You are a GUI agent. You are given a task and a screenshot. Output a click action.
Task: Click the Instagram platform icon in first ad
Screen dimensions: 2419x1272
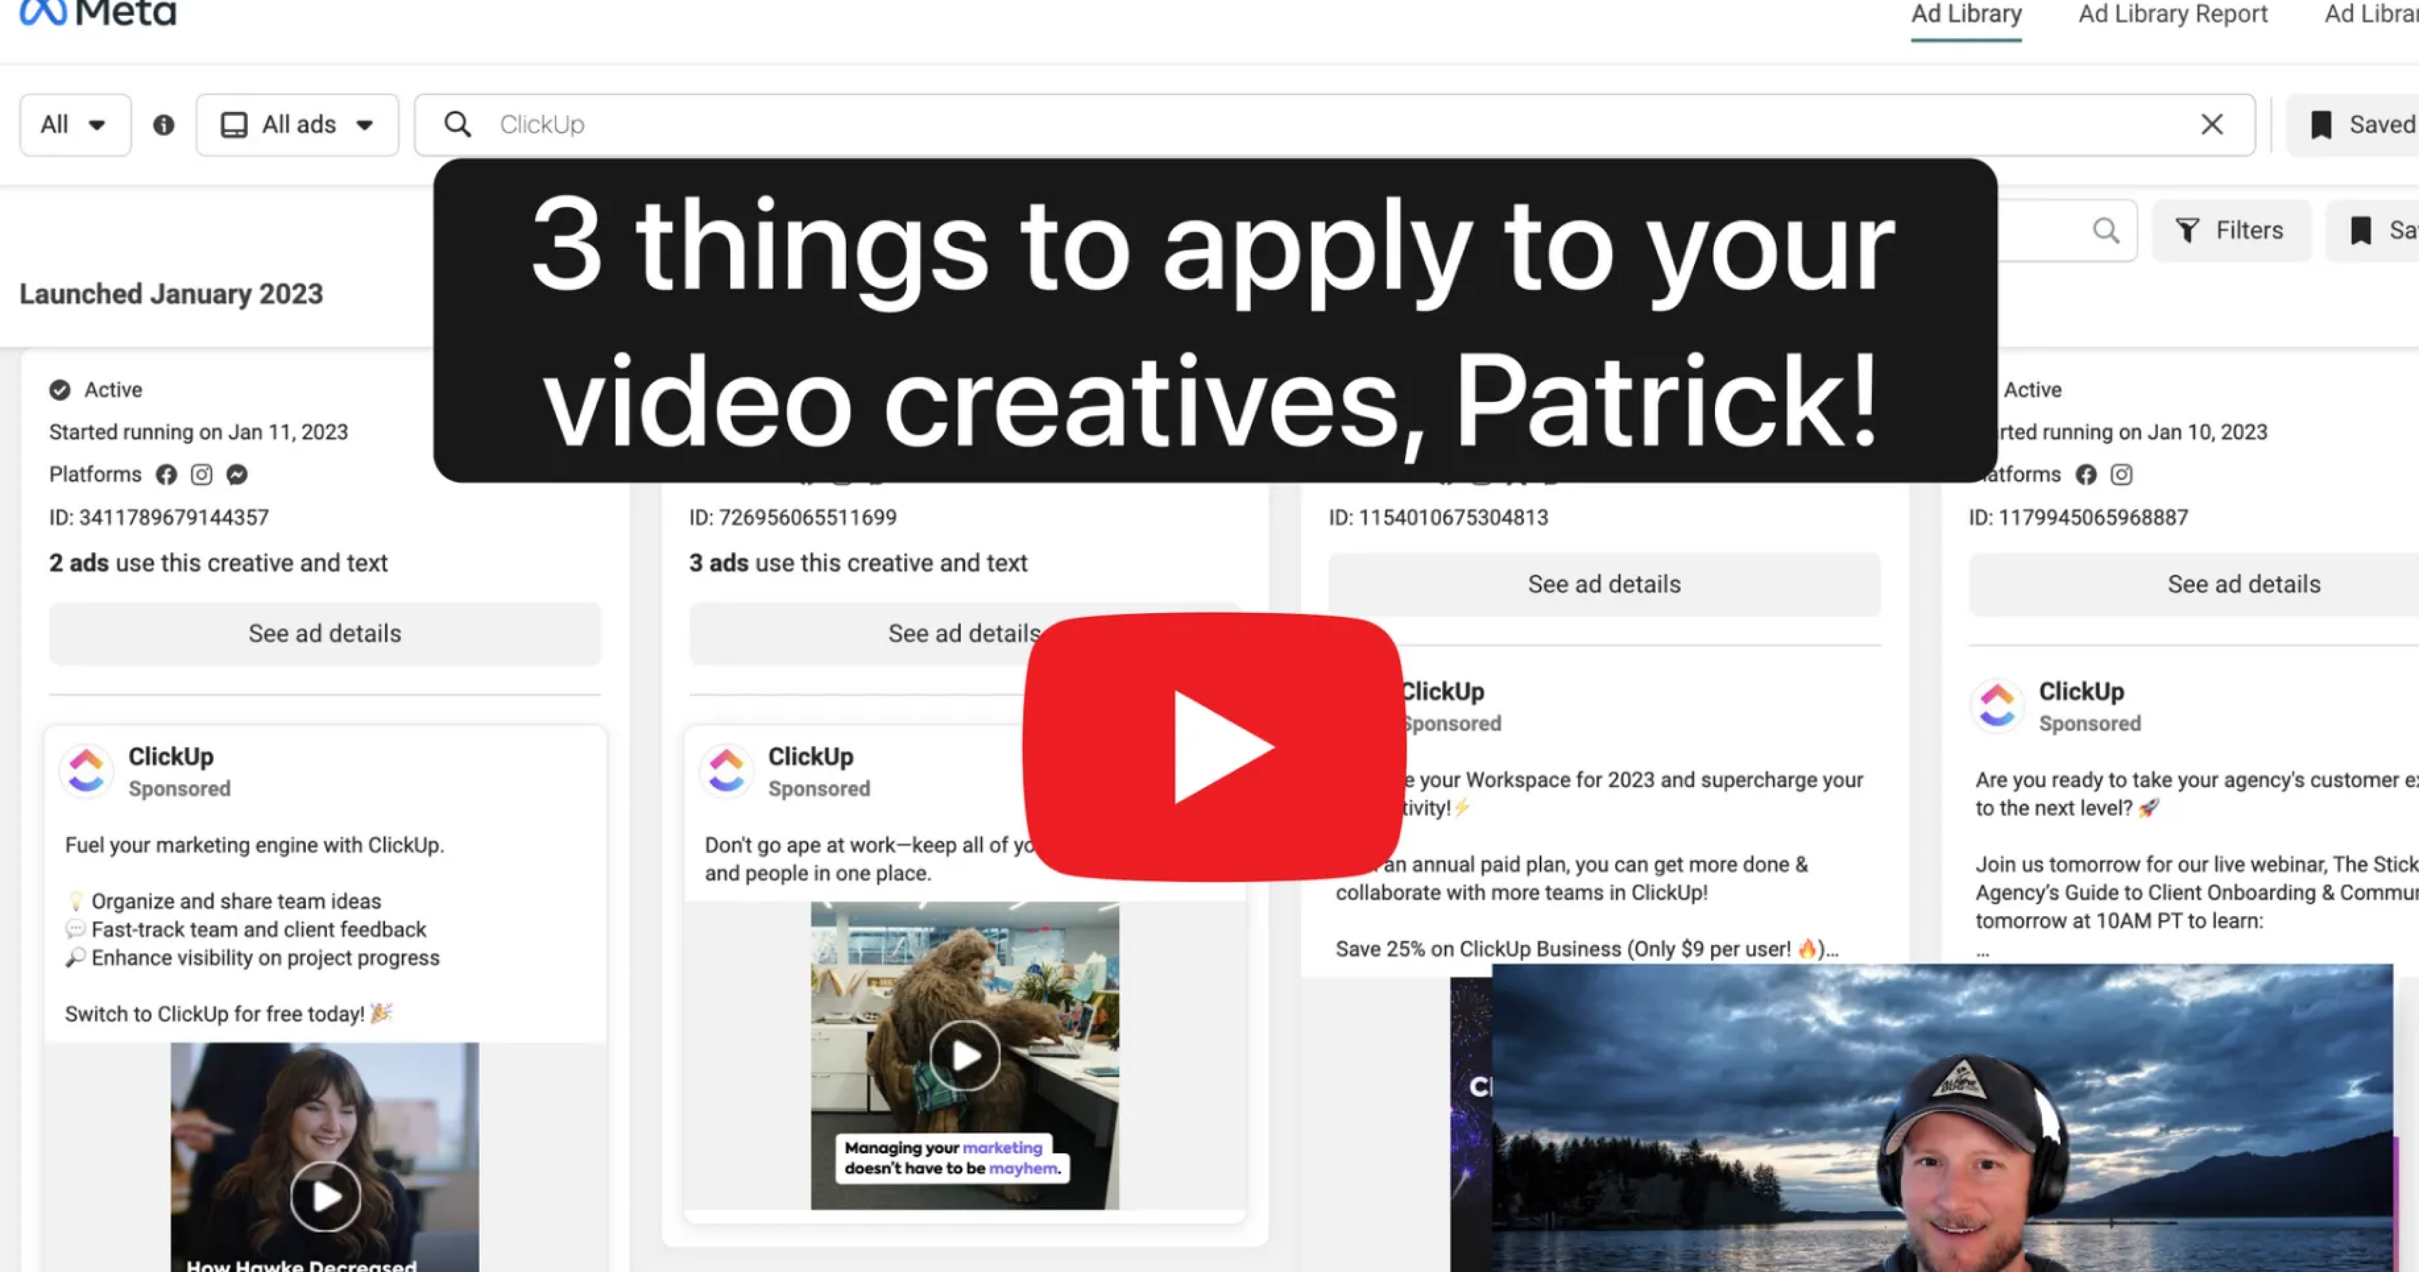[202, 475]
